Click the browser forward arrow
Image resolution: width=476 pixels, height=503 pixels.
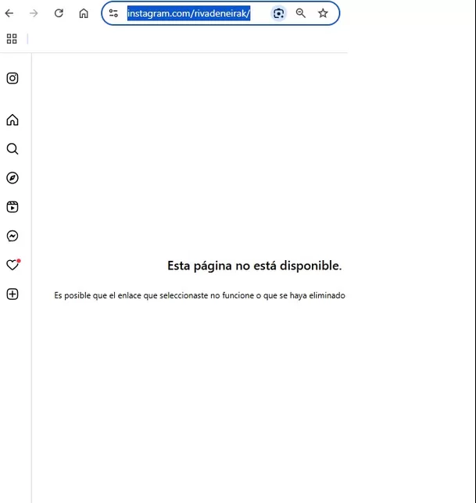point(34,13)
